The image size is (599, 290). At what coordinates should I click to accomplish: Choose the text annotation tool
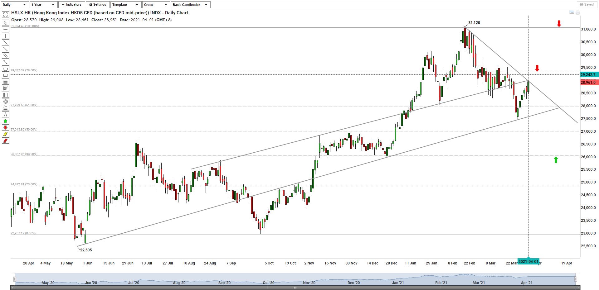(5, 114)
